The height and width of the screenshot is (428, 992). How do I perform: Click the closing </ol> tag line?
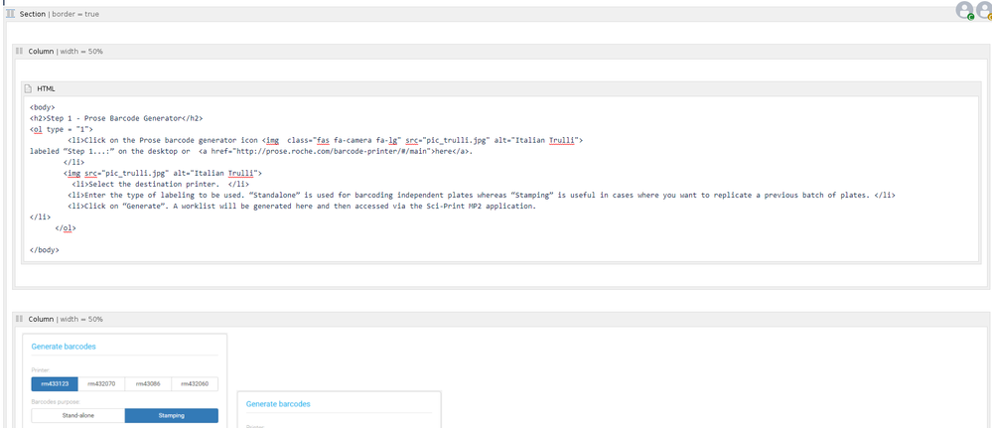(x=66, y=228)
